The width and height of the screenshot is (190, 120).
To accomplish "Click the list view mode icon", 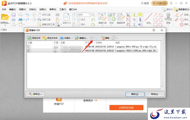I will pyautogui.click(x=114, y=38).
